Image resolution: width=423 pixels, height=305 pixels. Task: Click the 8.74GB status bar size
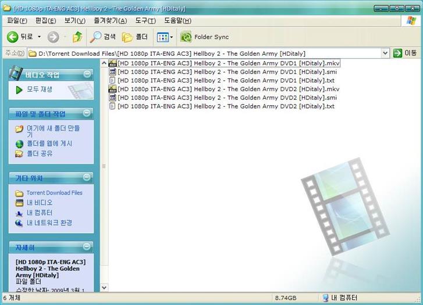coord(286,298)
